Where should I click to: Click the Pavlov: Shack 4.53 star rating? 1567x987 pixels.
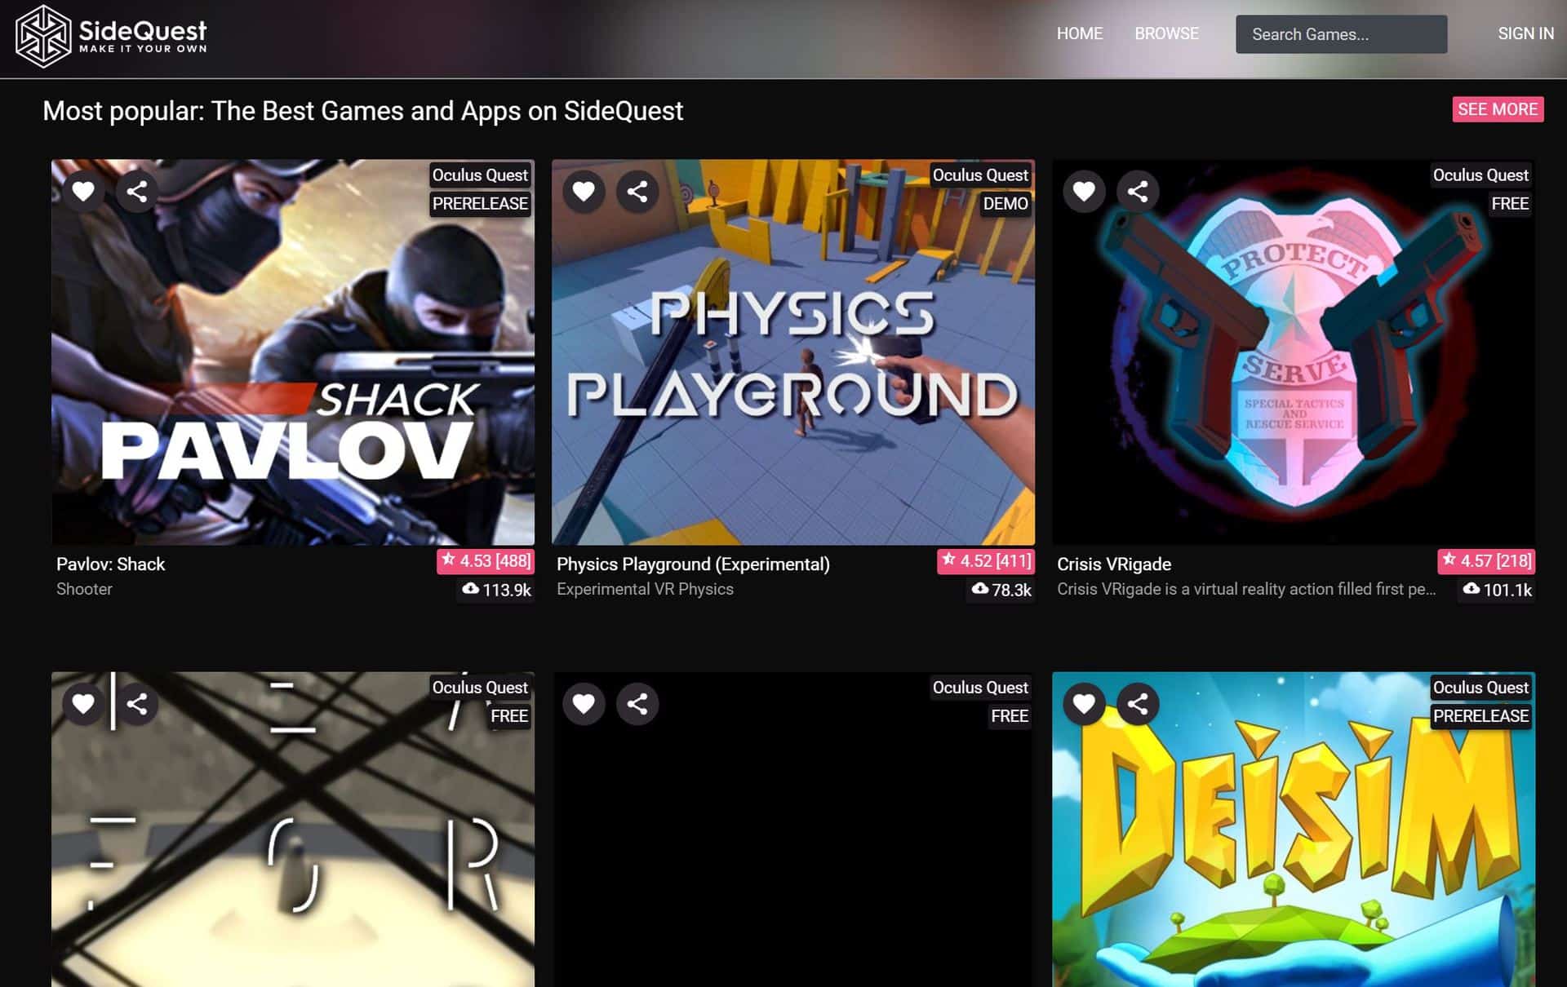tap(486, 561)
